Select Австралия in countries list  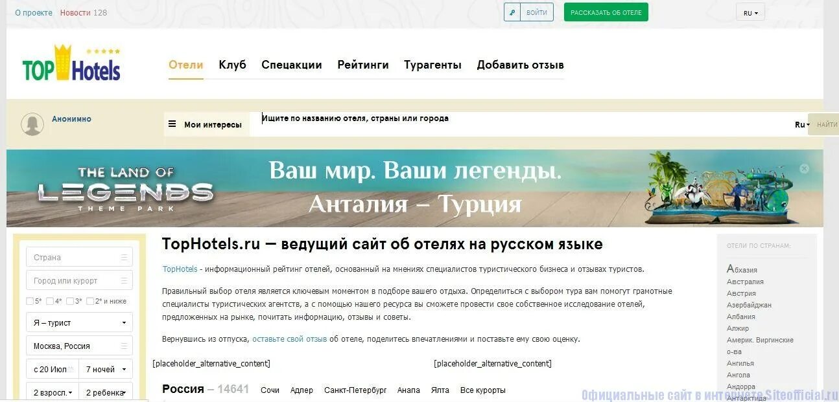745,282
